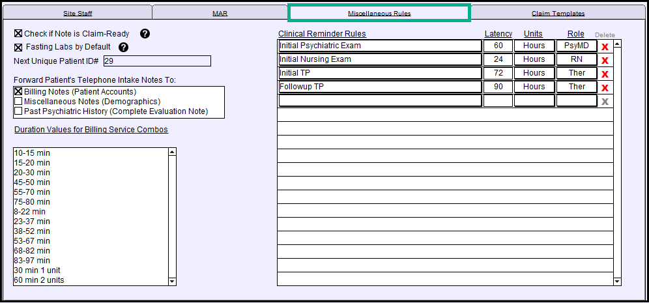Click help icon beside Check if Note is Claim-Ready
The width and height of the screenshot is (649, 303).
click(145, 34)
